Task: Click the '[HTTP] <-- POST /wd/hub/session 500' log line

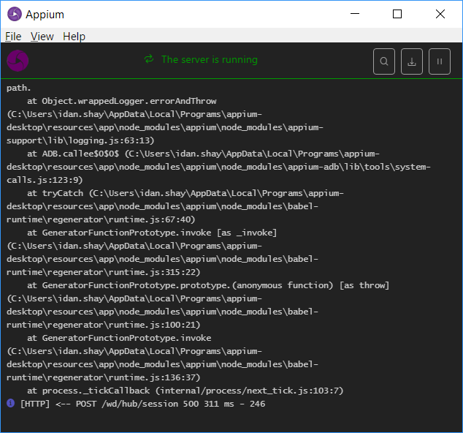Action: (x=142, y=404)
